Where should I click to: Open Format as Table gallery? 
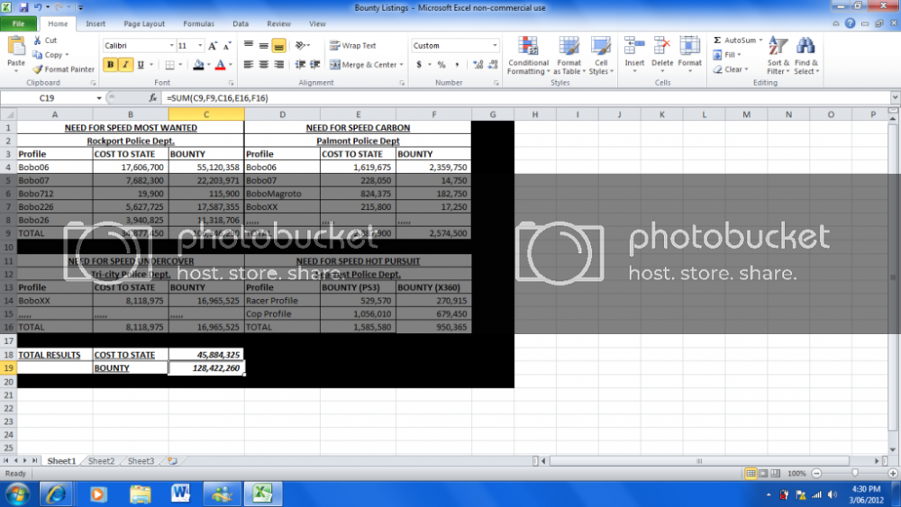tap(569, 56)
